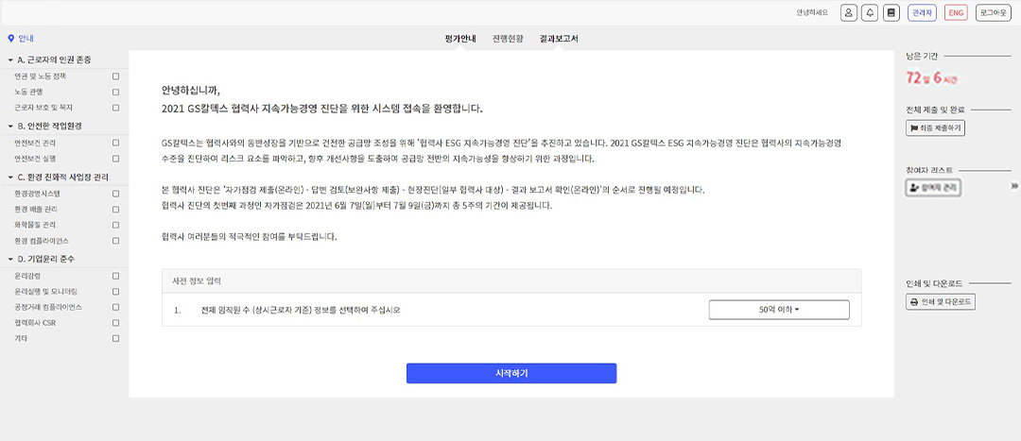1021x441 pixels.
Task: Toggle checkbox for 윤리강령
Action: [116, 276]
